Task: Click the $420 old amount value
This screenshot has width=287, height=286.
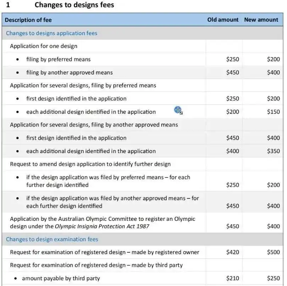Action: (x=233, y=252)
